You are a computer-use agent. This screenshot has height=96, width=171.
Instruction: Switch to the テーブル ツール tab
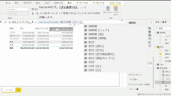click(99, 3)
